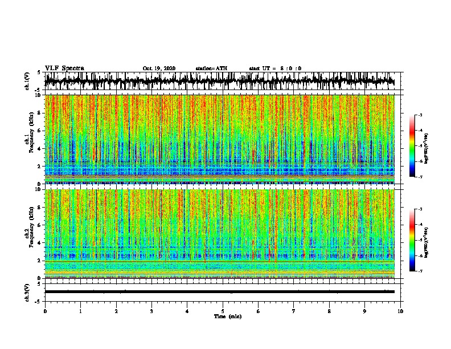451x349 pixels.
Task: Click the ch.2 colorbar "log(PSD)" label
Action: point(427,243)
